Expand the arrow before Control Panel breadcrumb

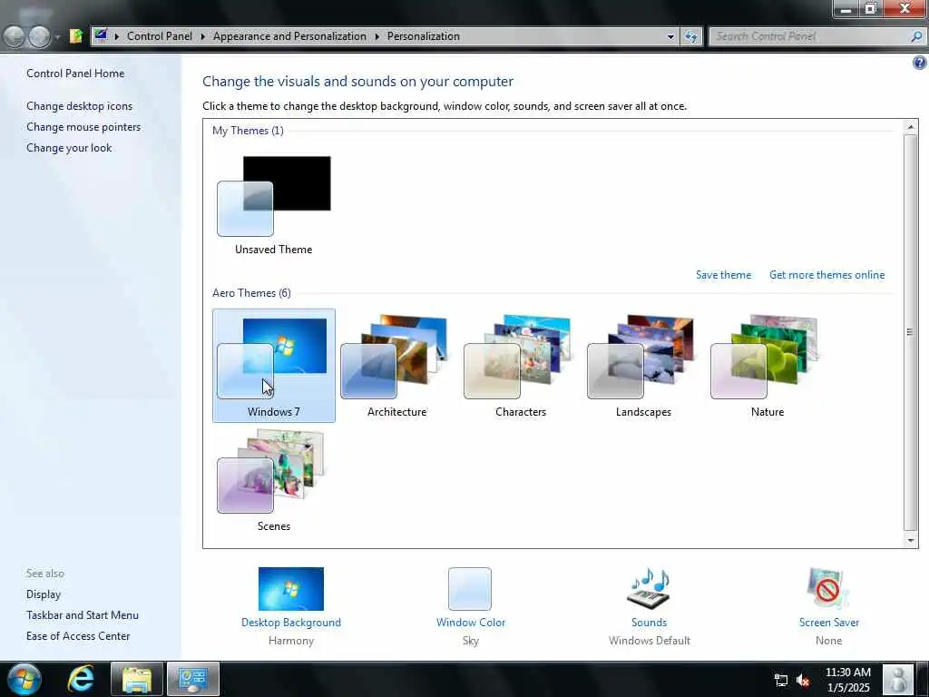pyautogui.click(x=117, y=36)
